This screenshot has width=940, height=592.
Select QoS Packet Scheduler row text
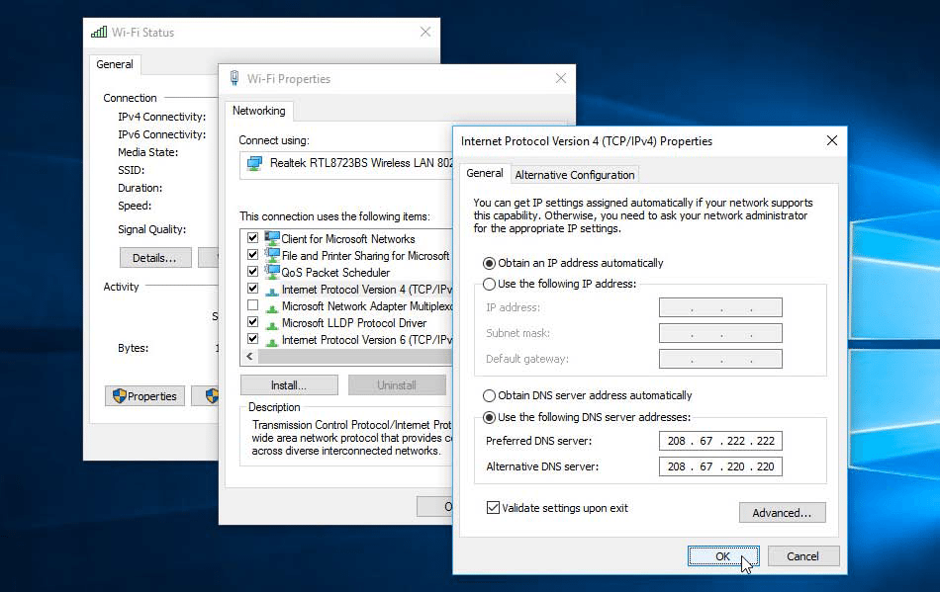[x=335, y=273]
